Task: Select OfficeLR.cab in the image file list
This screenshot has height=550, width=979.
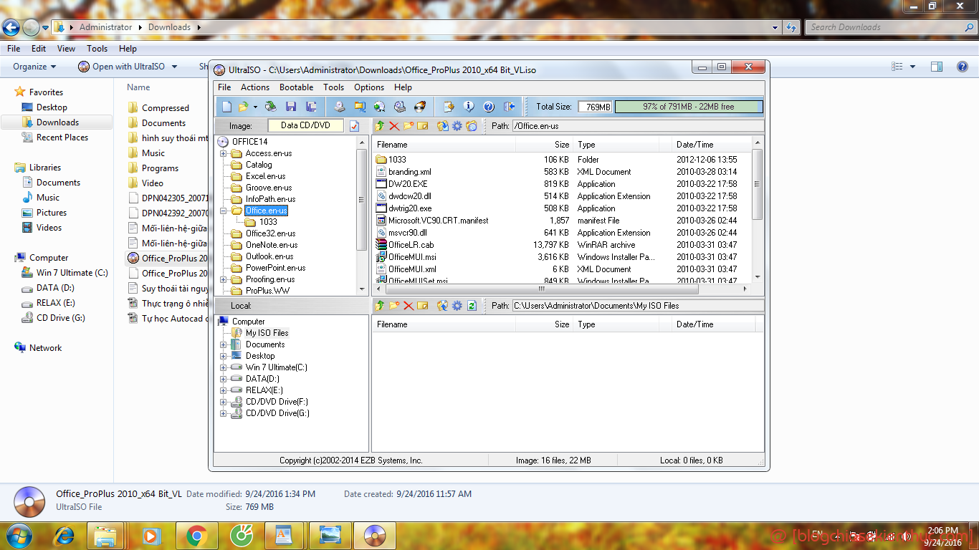Action: pyautogui.click(x=411, y=245)
